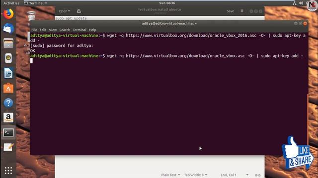Click the Trash icon on desktop
The height and width of the screenshot is (178, 318).
coord(31,16)
